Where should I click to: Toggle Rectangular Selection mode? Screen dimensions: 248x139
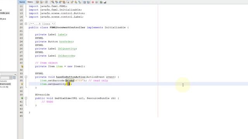click(x=67, y=2)
